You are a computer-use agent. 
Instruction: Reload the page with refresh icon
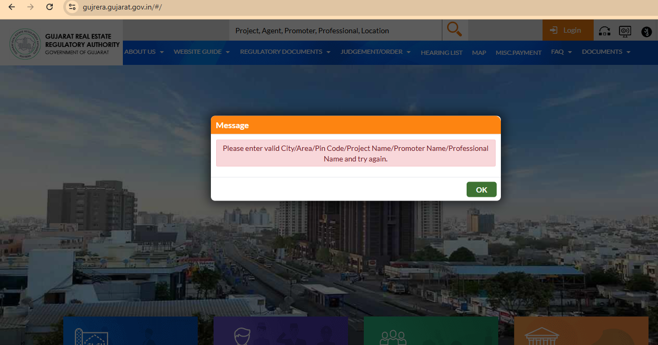[x=50, y=7]
